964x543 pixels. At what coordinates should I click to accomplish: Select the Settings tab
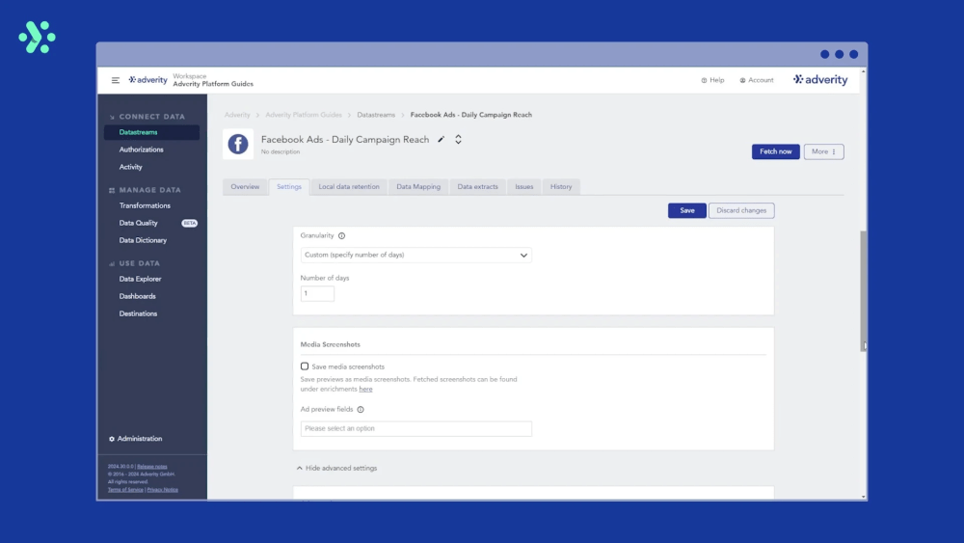(x=289, y=187)
